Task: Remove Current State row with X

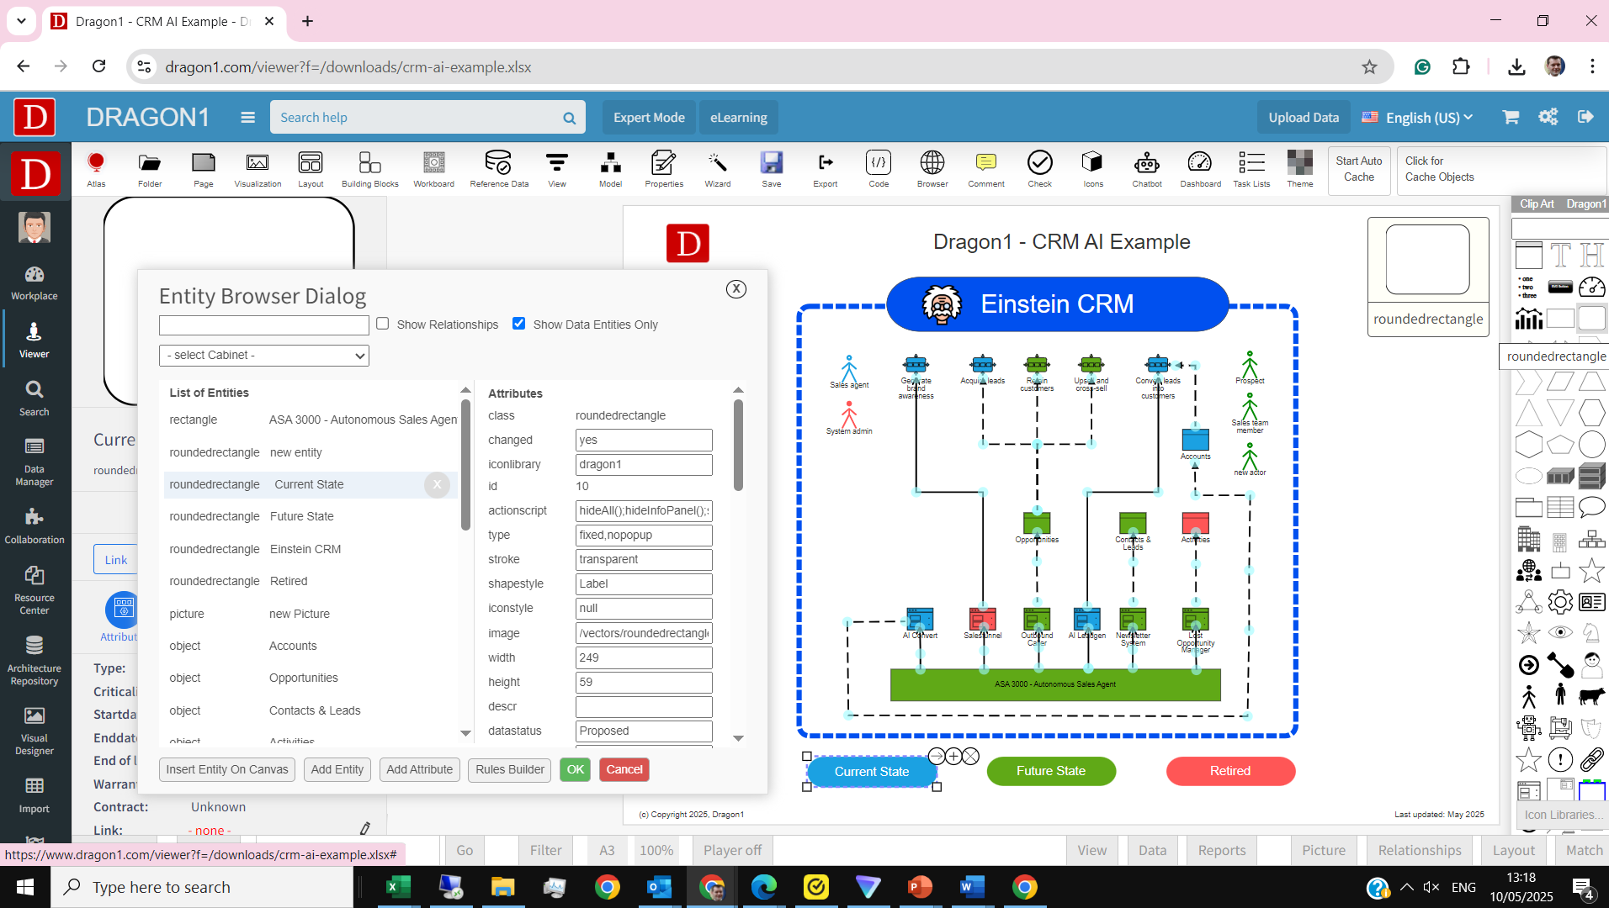Action: click(x=437, y=484)
